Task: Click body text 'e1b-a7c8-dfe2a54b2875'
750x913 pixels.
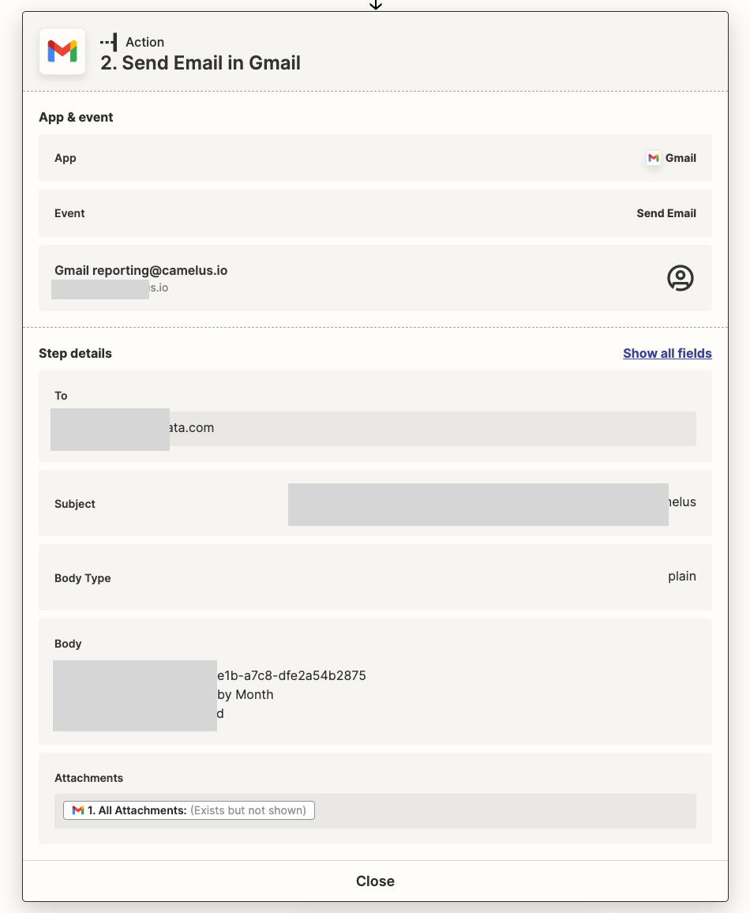Action: tap(291, 675)
